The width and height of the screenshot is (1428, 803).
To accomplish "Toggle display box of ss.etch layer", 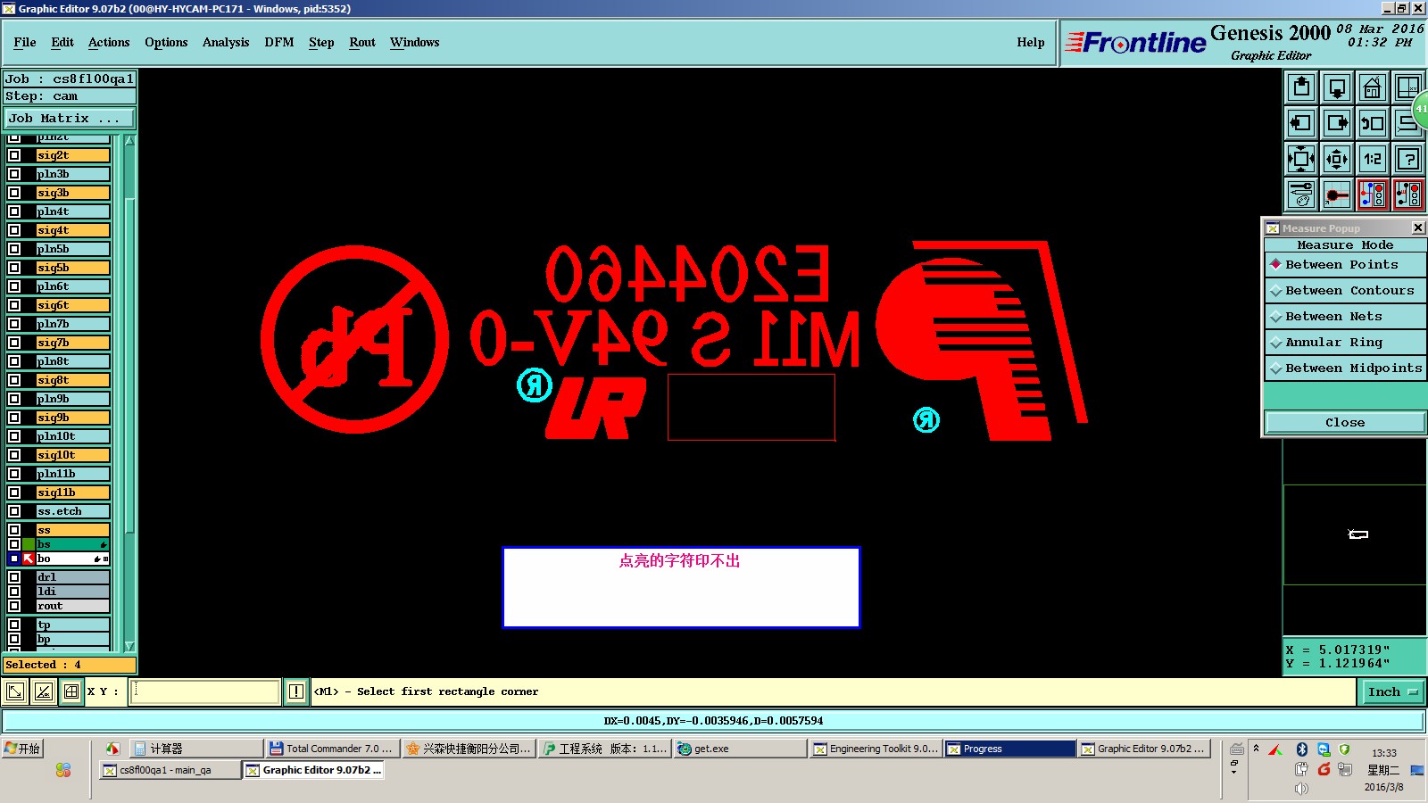I will click(x=14, y=511).
